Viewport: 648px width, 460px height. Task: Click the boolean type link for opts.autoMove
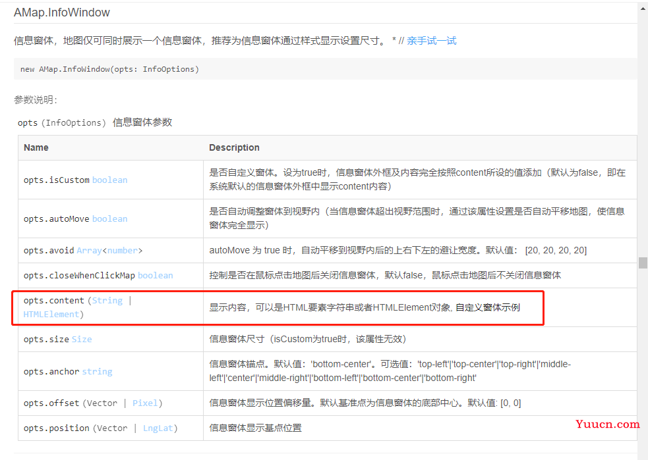[110, 218]
